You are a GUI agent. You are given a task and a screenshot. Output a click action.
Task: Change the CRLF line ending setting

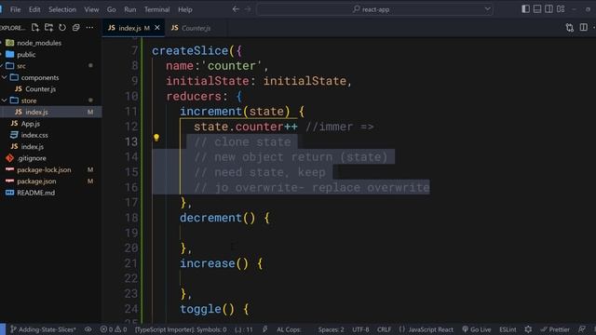384,329
